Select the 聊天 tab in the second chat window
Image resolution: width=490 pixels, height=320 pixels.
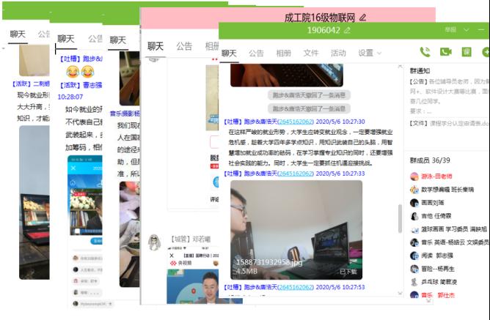65,39
